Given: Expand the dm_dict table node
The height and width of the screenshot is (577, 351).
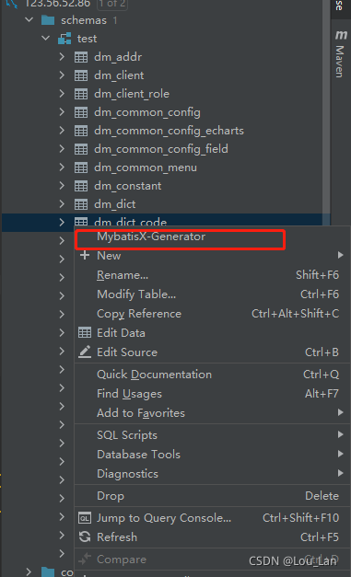Looking at the screenshot, I should coord(62,204).
